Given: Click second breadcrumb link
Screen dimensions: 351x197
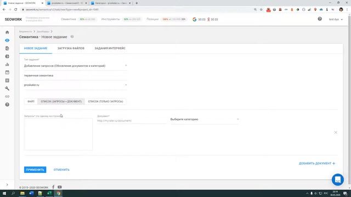Looking at the screenshot, I should pos(43,32).
